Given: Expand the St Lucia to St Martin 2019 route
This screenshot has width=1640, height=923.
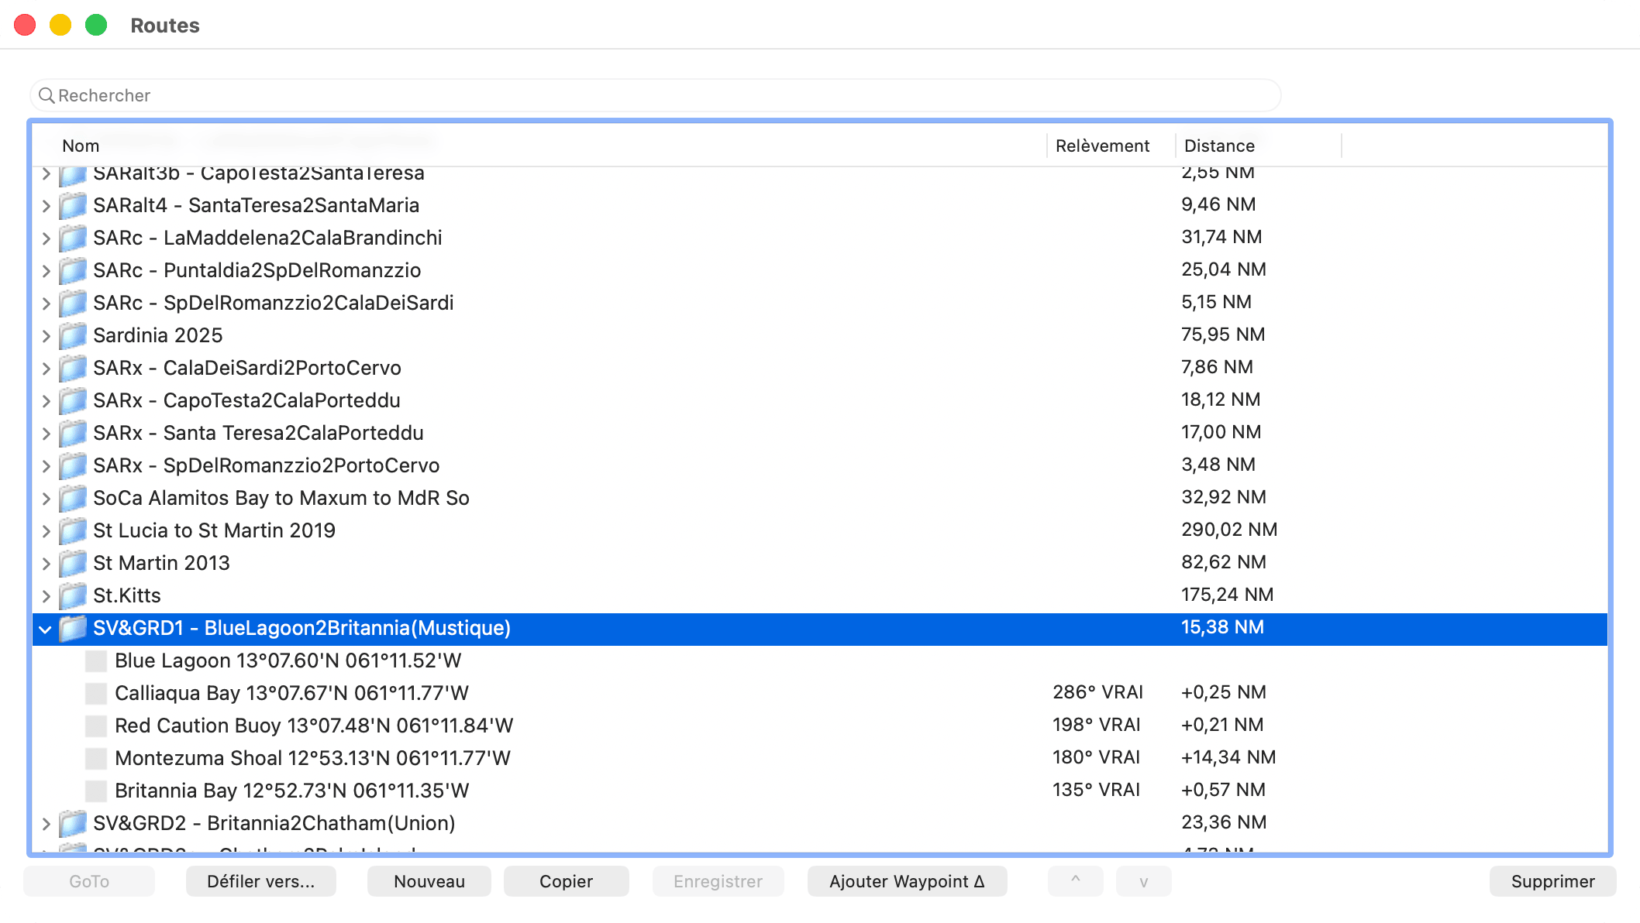Looking at the screenshot, I should 46,531.
